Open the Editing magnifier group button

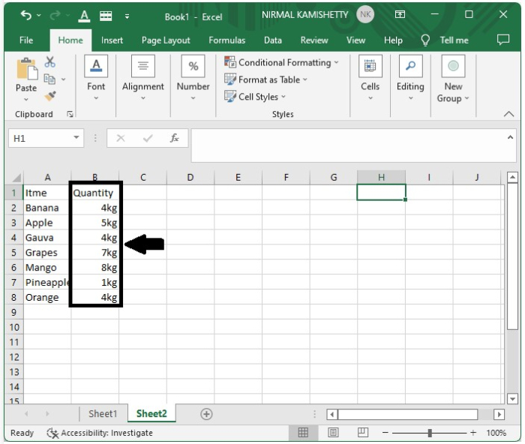point(410,79)
